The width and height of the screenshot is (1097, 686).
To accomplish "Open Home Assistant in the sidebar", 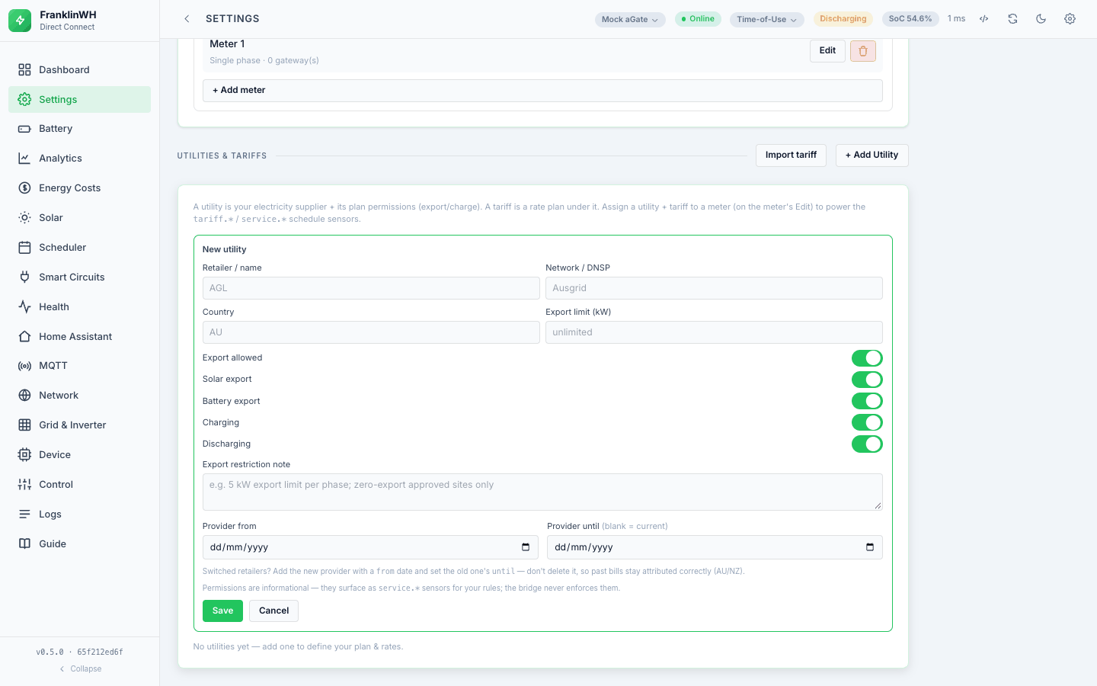I will (x=79, y=337).
